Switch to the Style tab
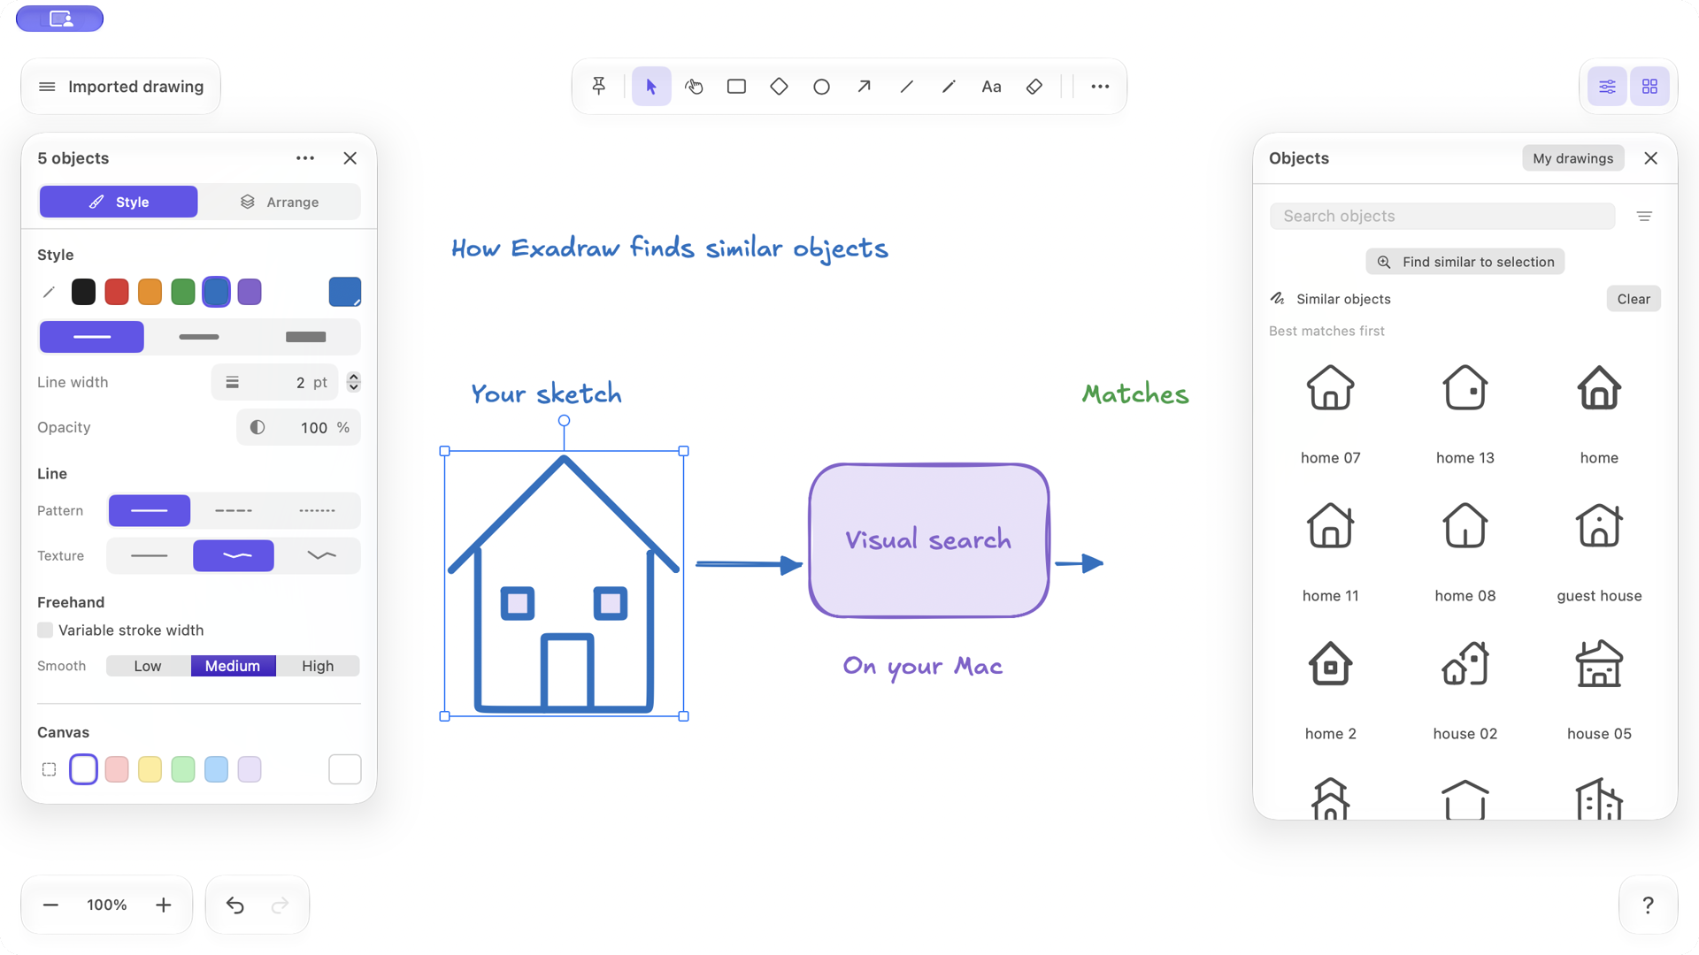Screen dimensions: 1699x955 119,202
